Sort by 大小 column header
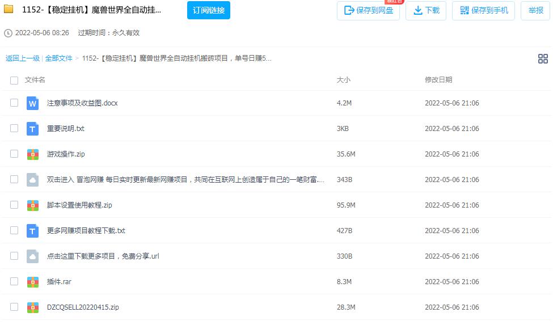The image size is (553, 325). (x=344, y=80)
